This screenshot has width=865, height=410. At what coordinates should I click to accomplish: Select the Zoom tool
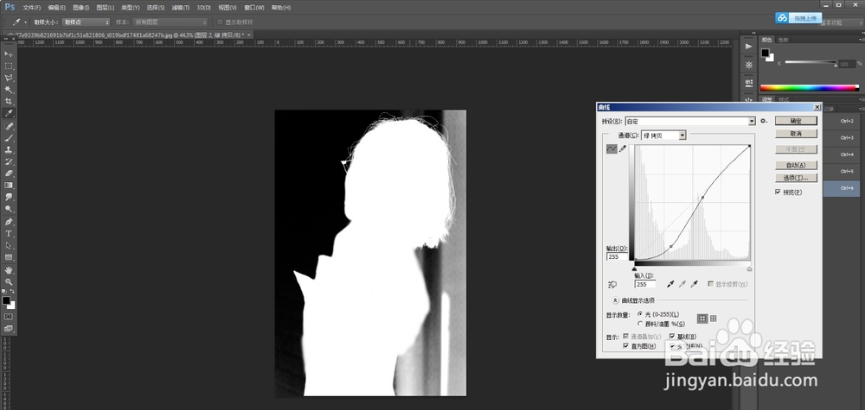coord(9,281)
